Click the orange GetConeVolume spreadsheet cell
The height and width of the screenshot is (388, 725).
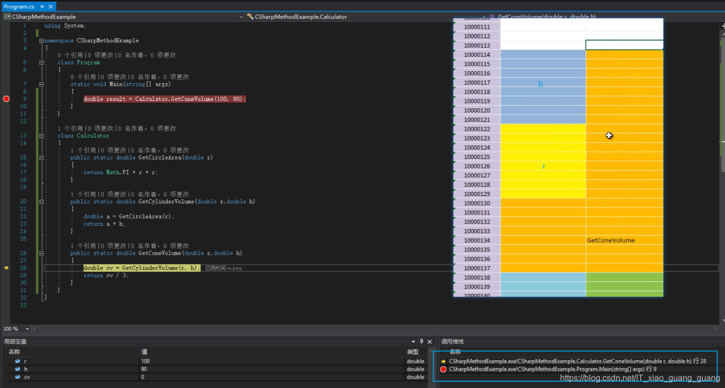[624, 241]
